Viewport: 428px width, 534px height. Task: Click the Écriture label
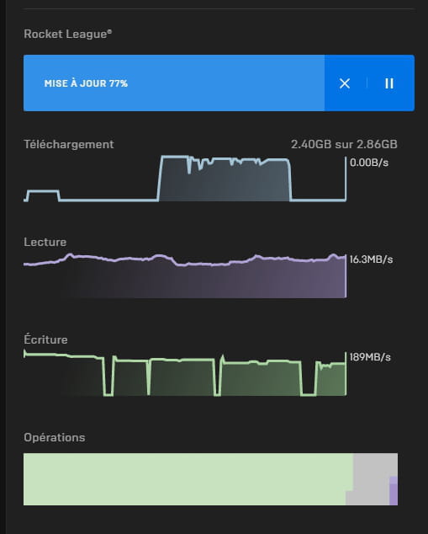point(45,339)
